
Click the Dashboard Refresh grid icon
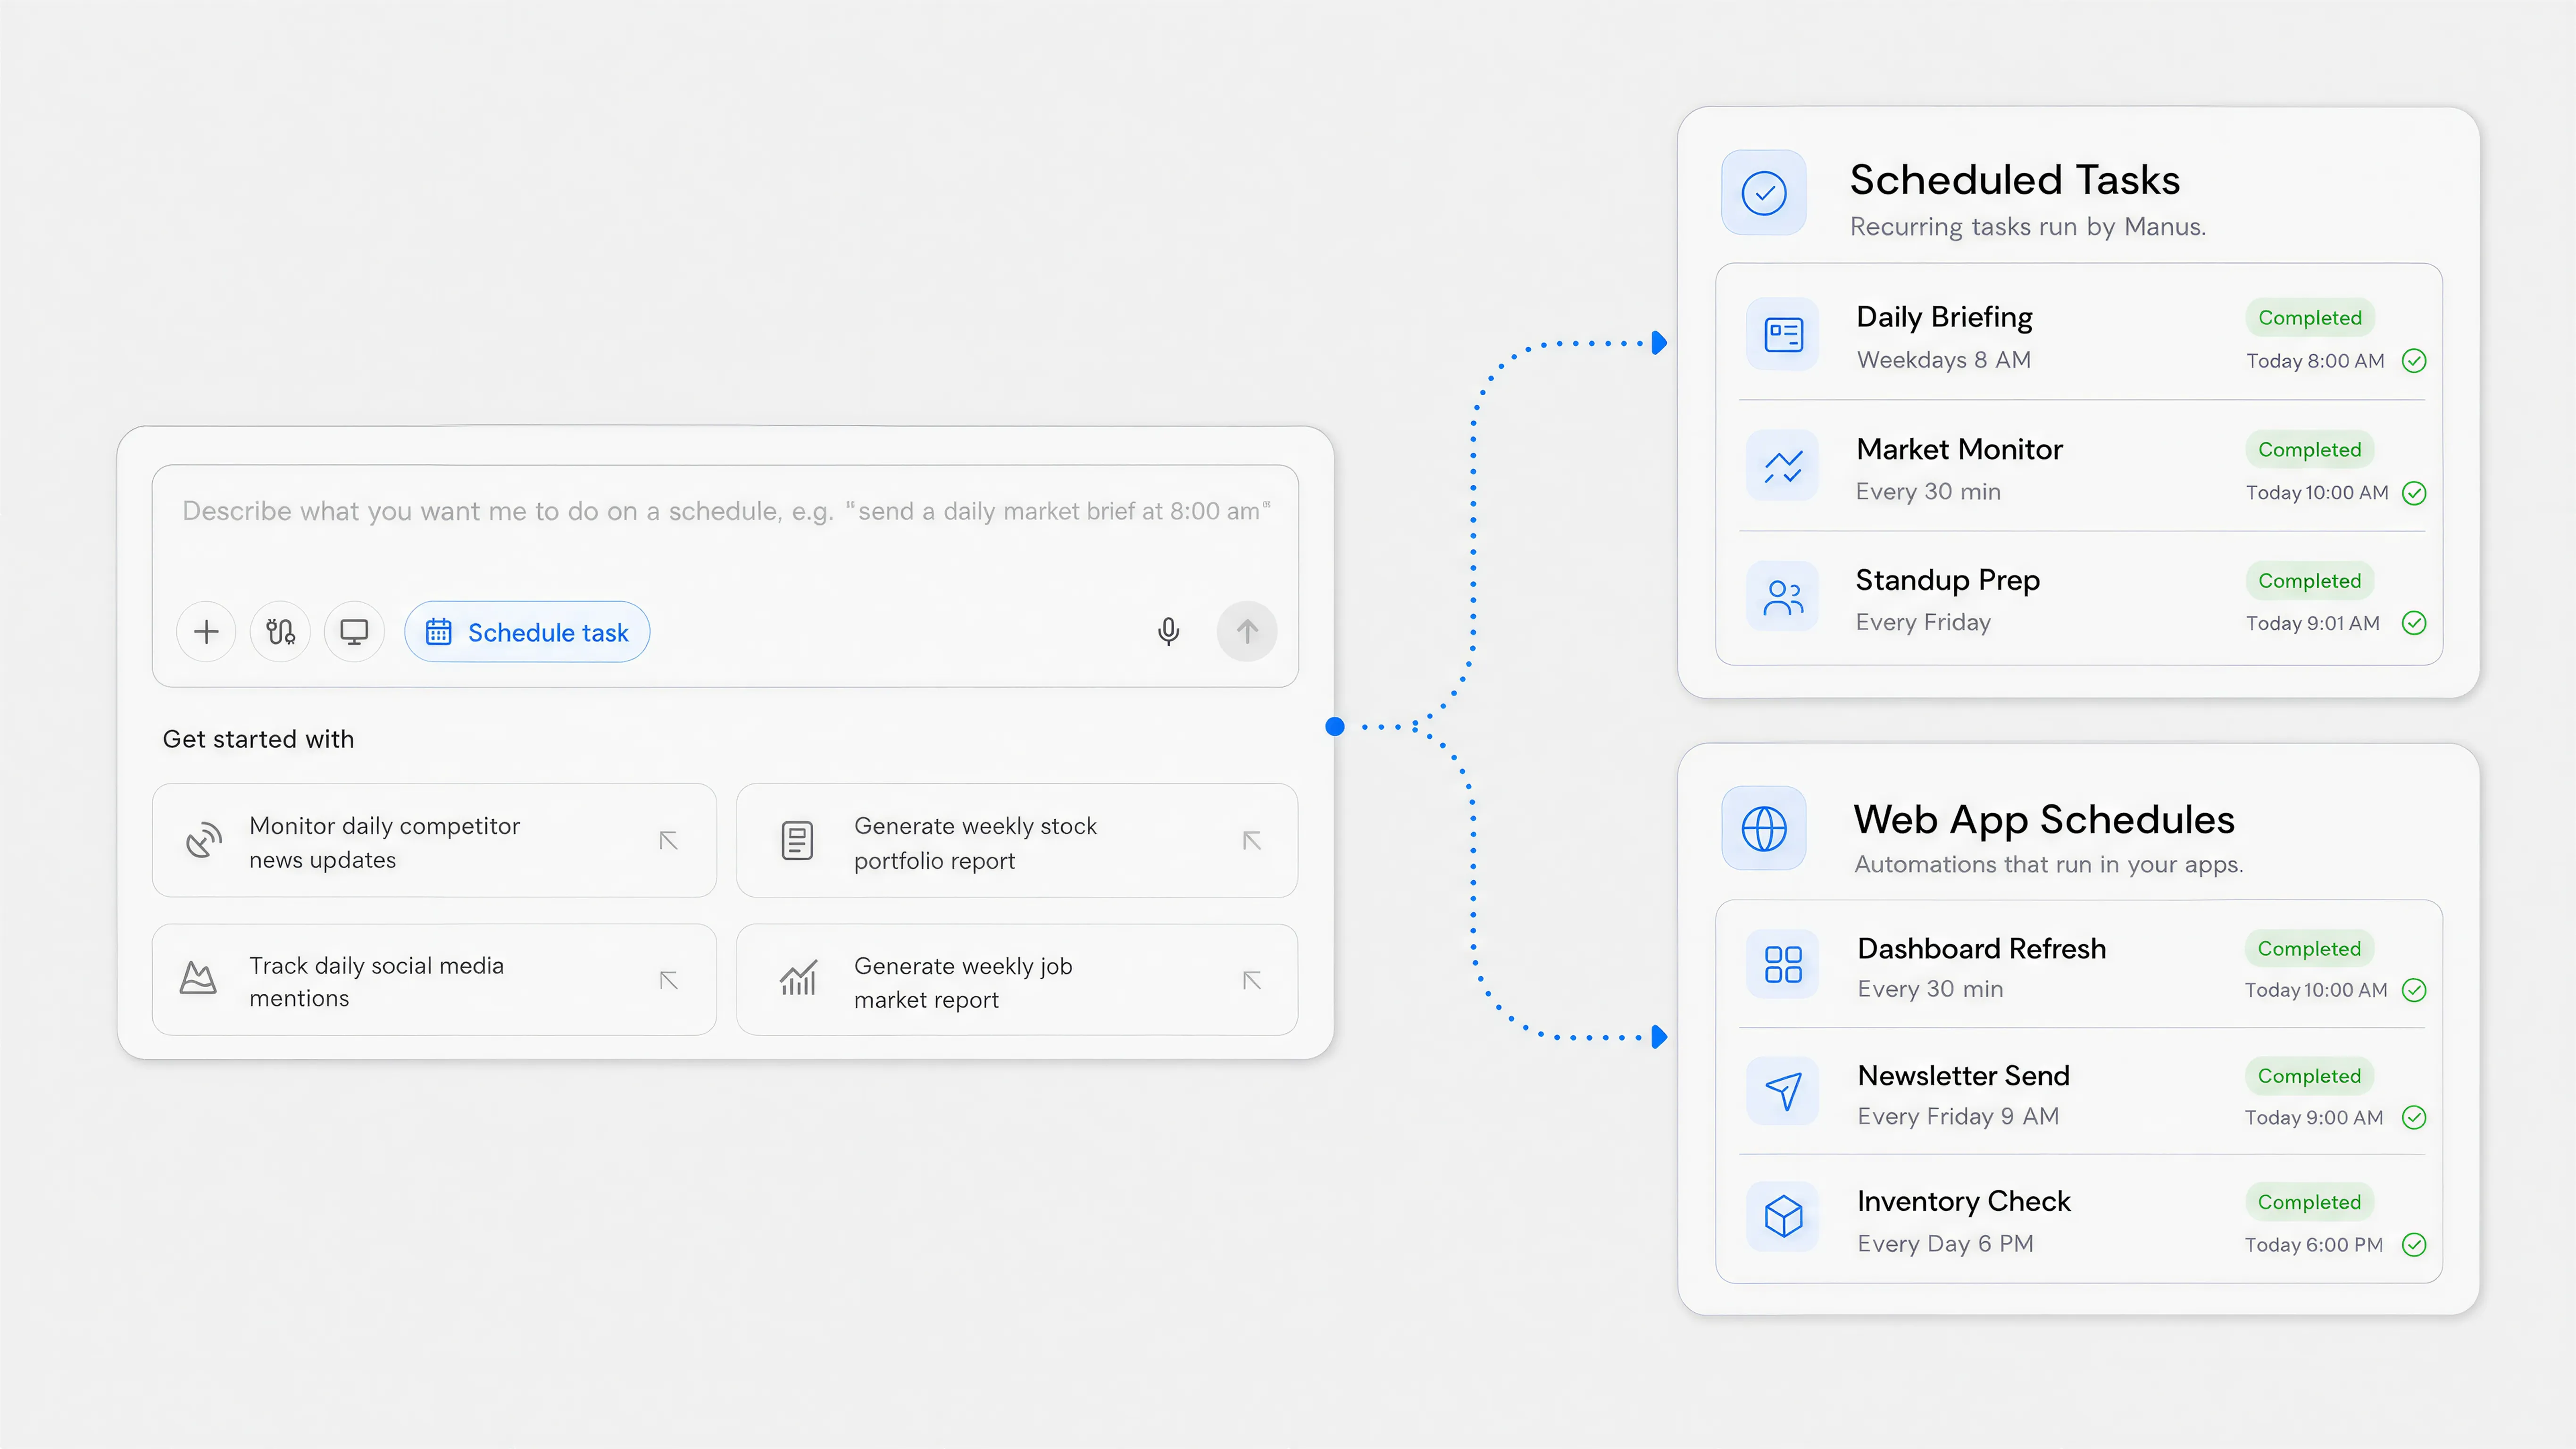(1783, 964)
